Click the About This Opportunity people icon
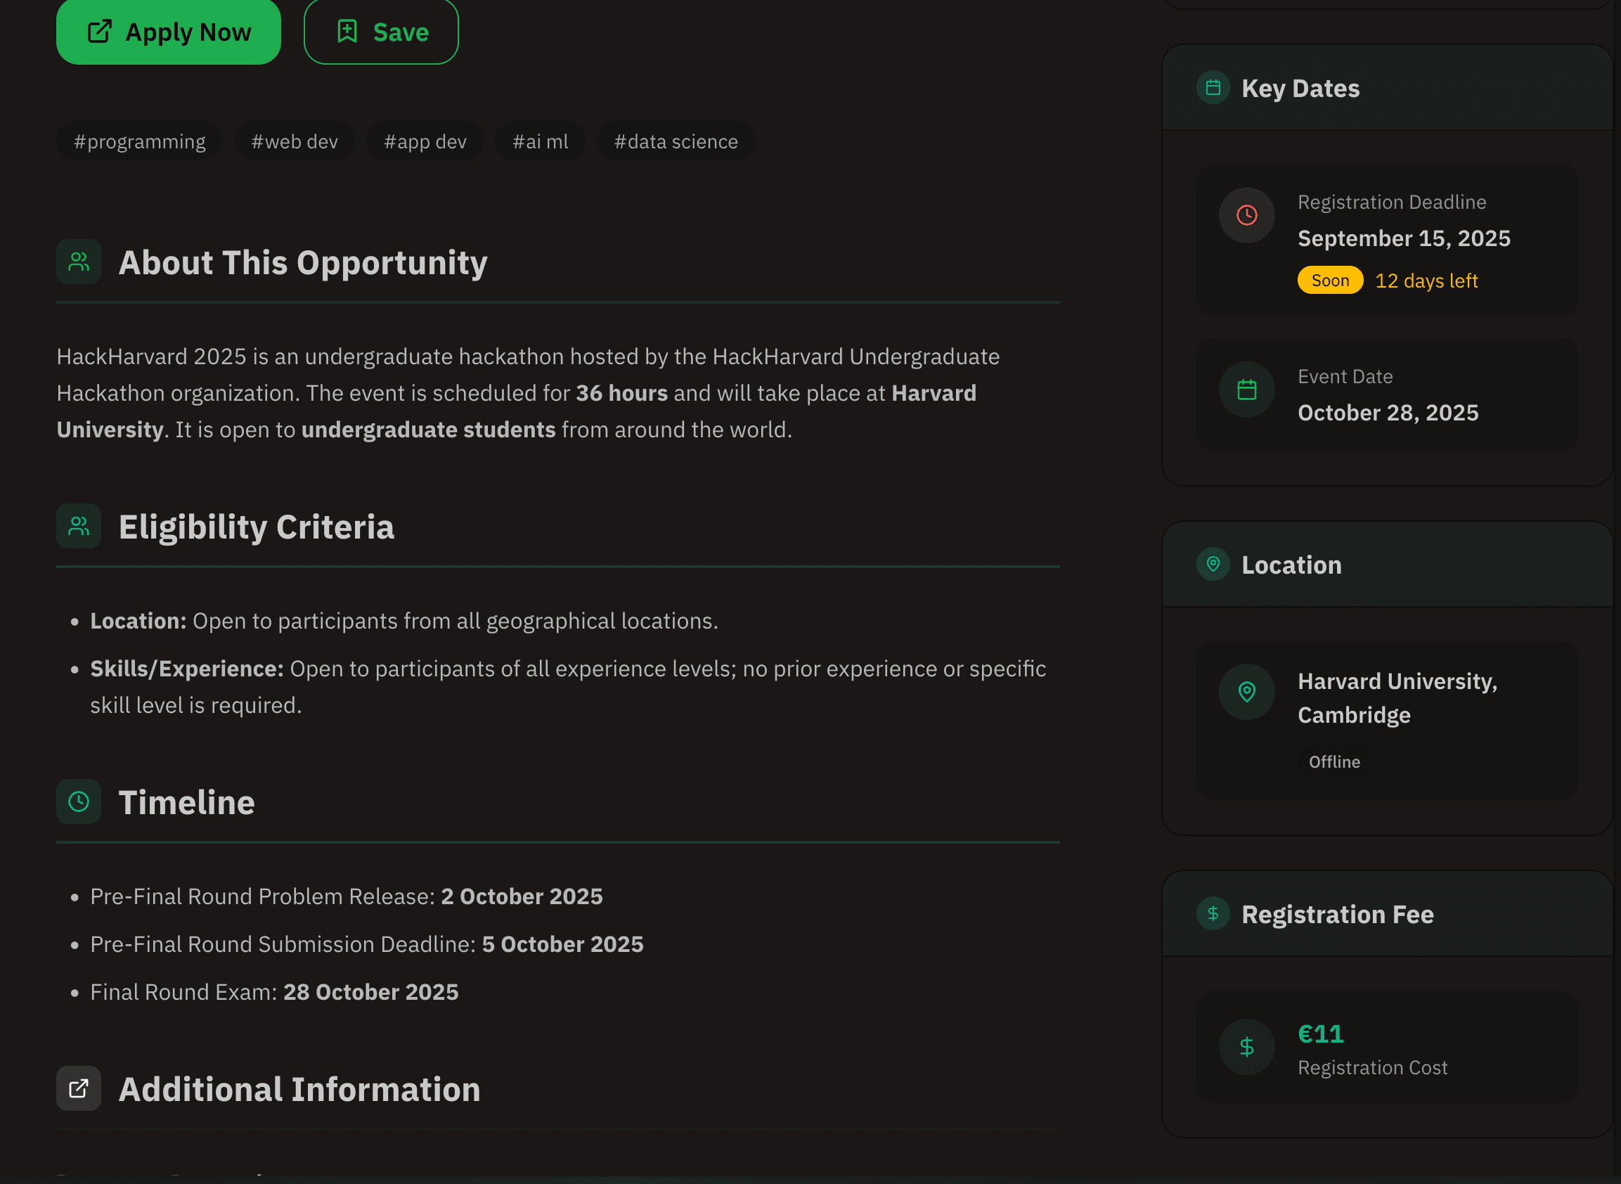The width and height of the screenshot is (1621, 1184). click(x=79, y=262)
